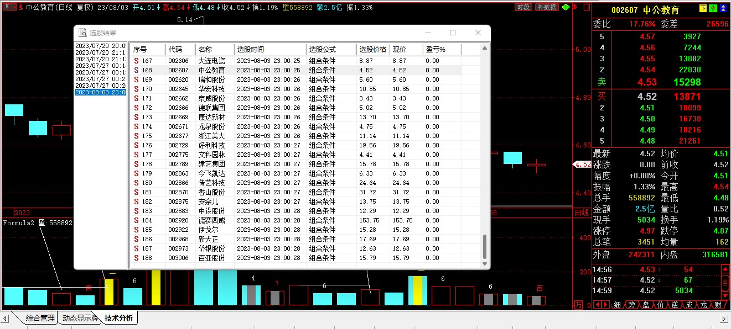731x329 pixels.
Task: Switch to the 综合管理 tab
Action: 40,318
